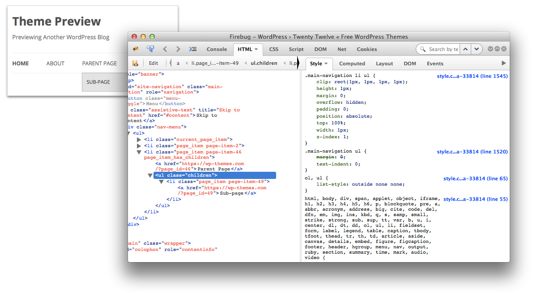Viewport: 537px width, 293px height.
Task: Switch to Computed side panel
Action: click(352, 64)
